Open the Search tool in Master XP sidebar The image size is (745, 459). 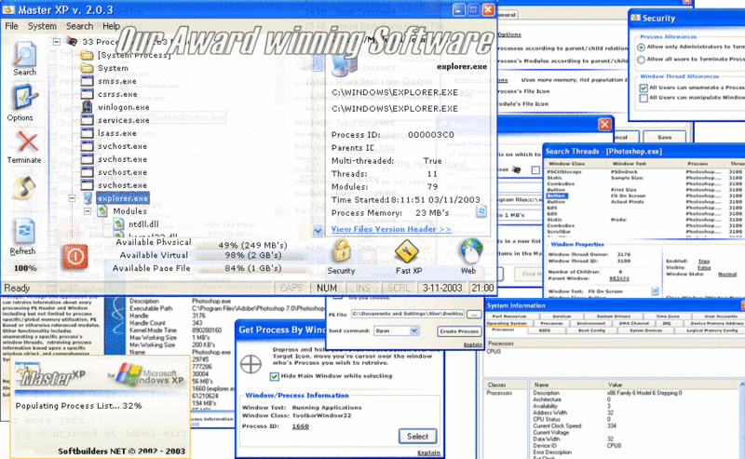(x=24, y=54)
